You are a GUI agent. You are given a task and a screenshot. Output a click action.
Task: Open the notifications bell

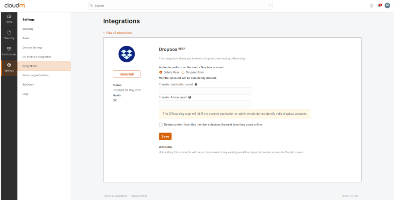tap(379, 6)
